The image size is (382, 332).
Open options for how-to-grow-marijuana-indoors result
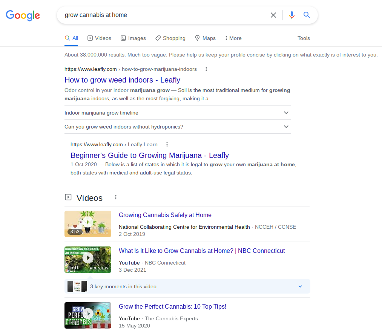(x=206, y=69)
